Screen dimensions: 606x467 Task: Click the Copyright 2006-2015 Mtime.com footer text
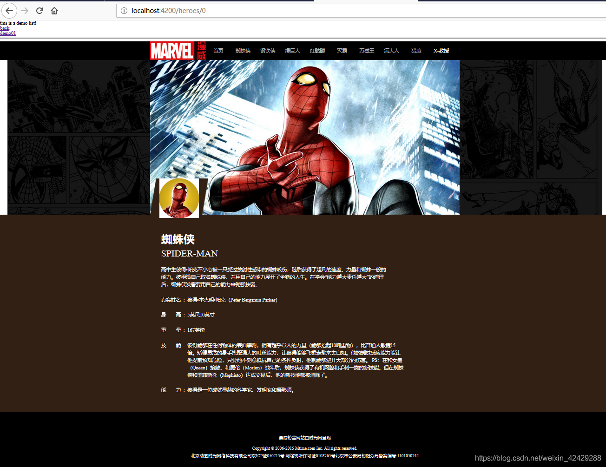pyautogui.click(x=305, y=448)
